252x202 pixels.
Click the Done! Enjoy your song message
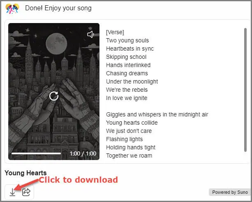(58, 8)
